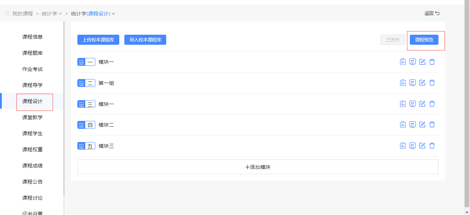This screenshot has height=215, width=470.
Task: Toggle the hamburger menu beside 我的课程
Action: [7, 14]
